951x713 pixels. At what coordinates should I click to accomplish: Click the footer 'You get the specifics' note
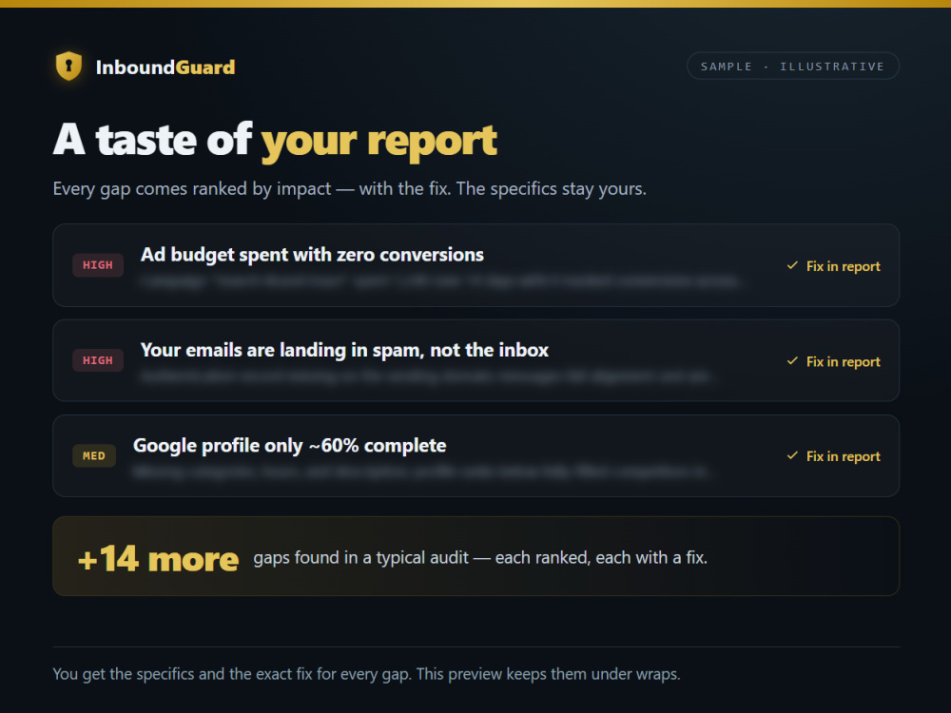[366, 674]
